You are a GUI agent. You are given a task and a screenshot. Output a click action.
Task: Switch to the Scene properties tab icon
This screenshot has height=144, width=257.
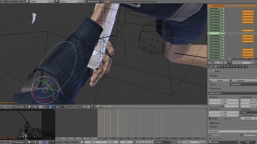[222, 66]
